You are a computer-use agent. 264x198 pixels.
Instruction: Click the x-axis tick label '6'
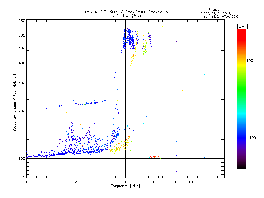154,182
